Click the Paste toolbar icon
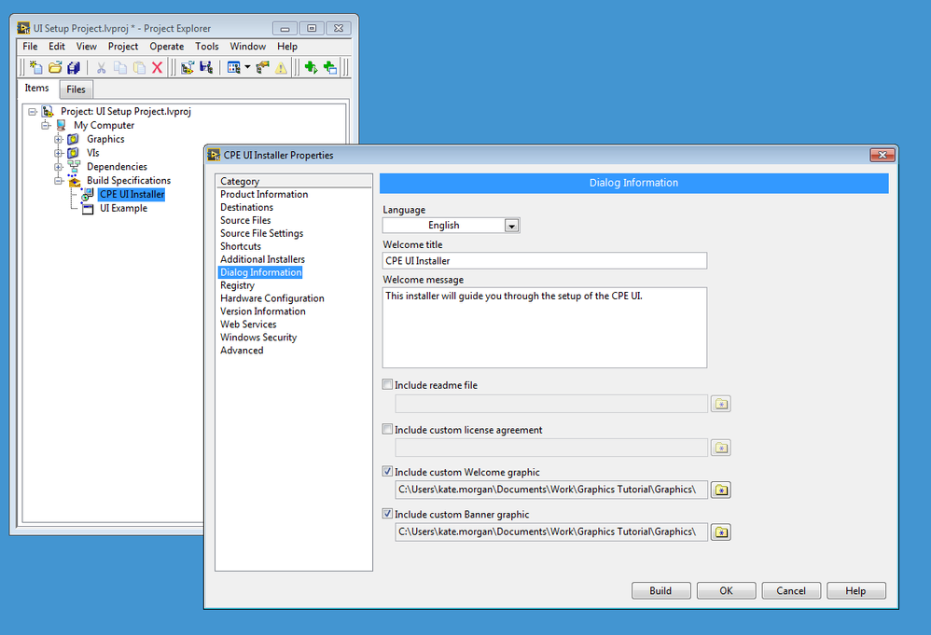This screenshot has width=931, height=635. (140, 66)
